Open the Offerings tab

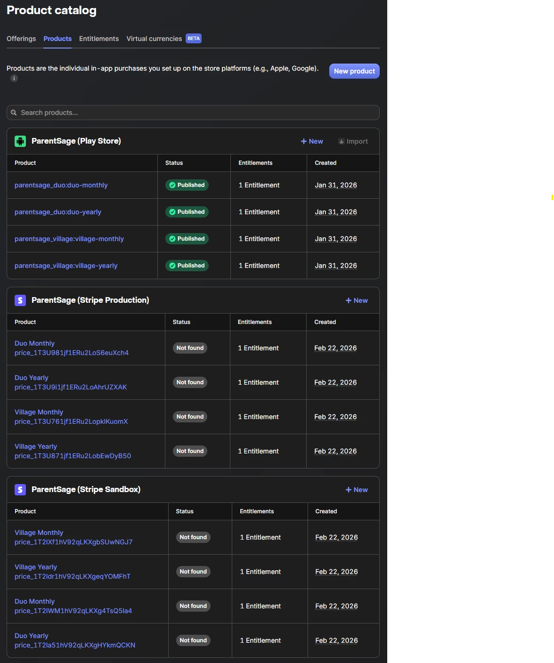click(x=21, y=39)
